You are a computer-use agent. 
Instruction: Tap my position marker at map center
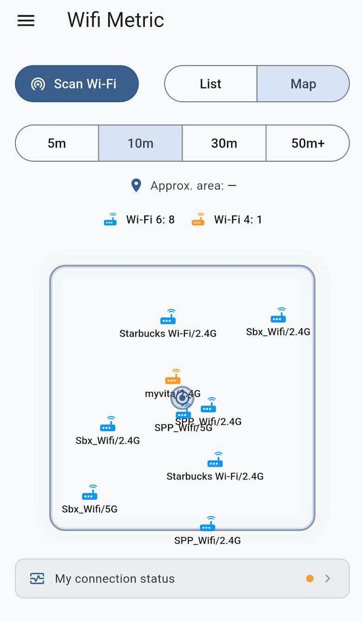[x=182, y=398]
